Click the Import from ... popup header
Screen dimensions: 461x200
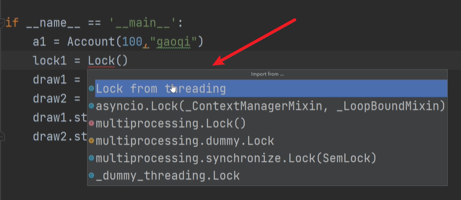coord(267,74)
